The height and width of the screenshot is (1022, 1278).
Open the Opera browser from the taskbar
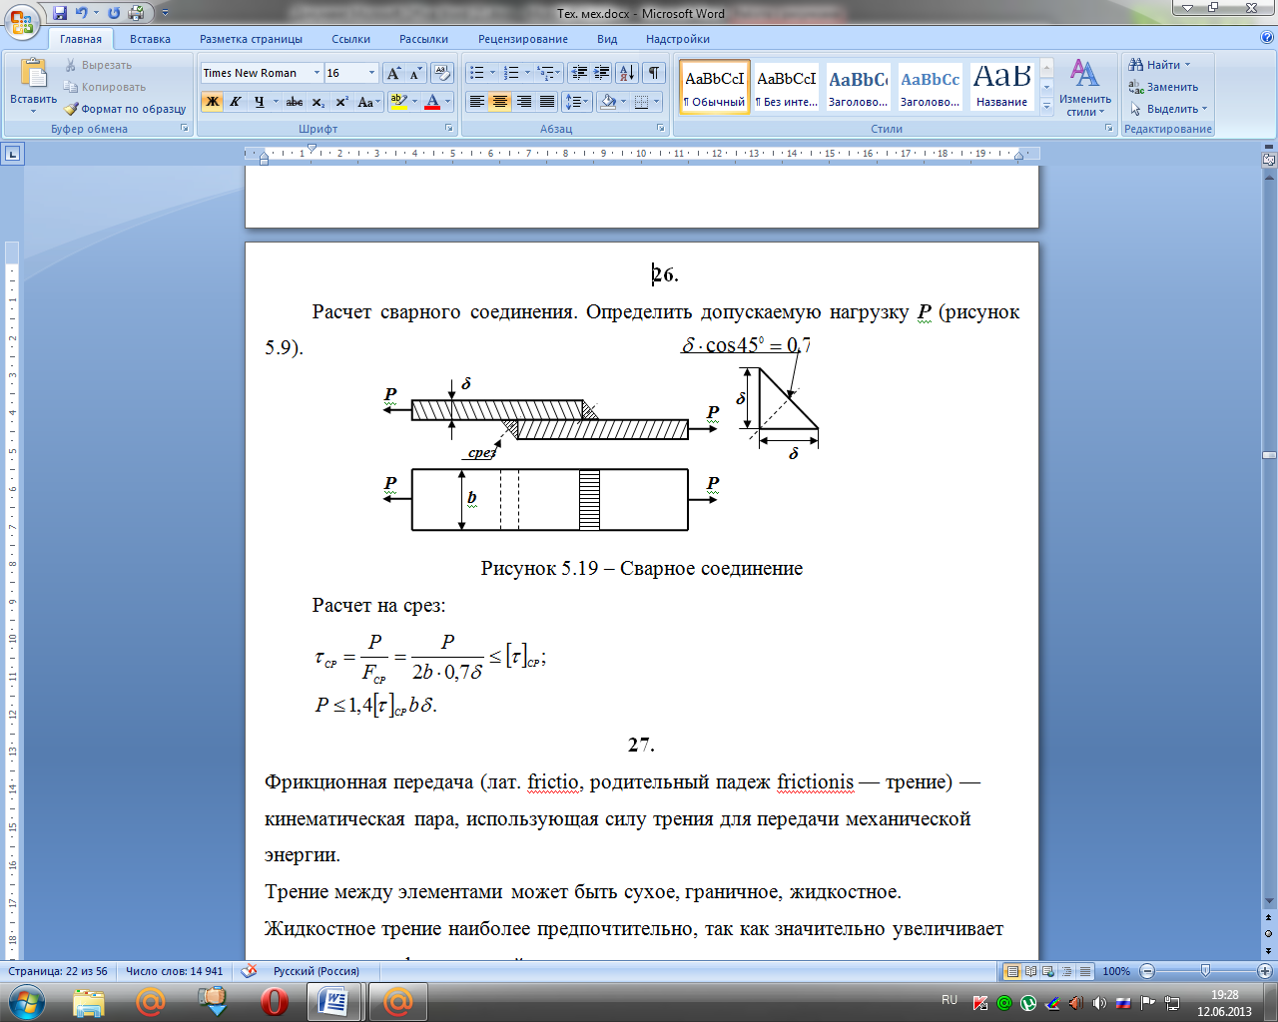tap(275, 1001)
